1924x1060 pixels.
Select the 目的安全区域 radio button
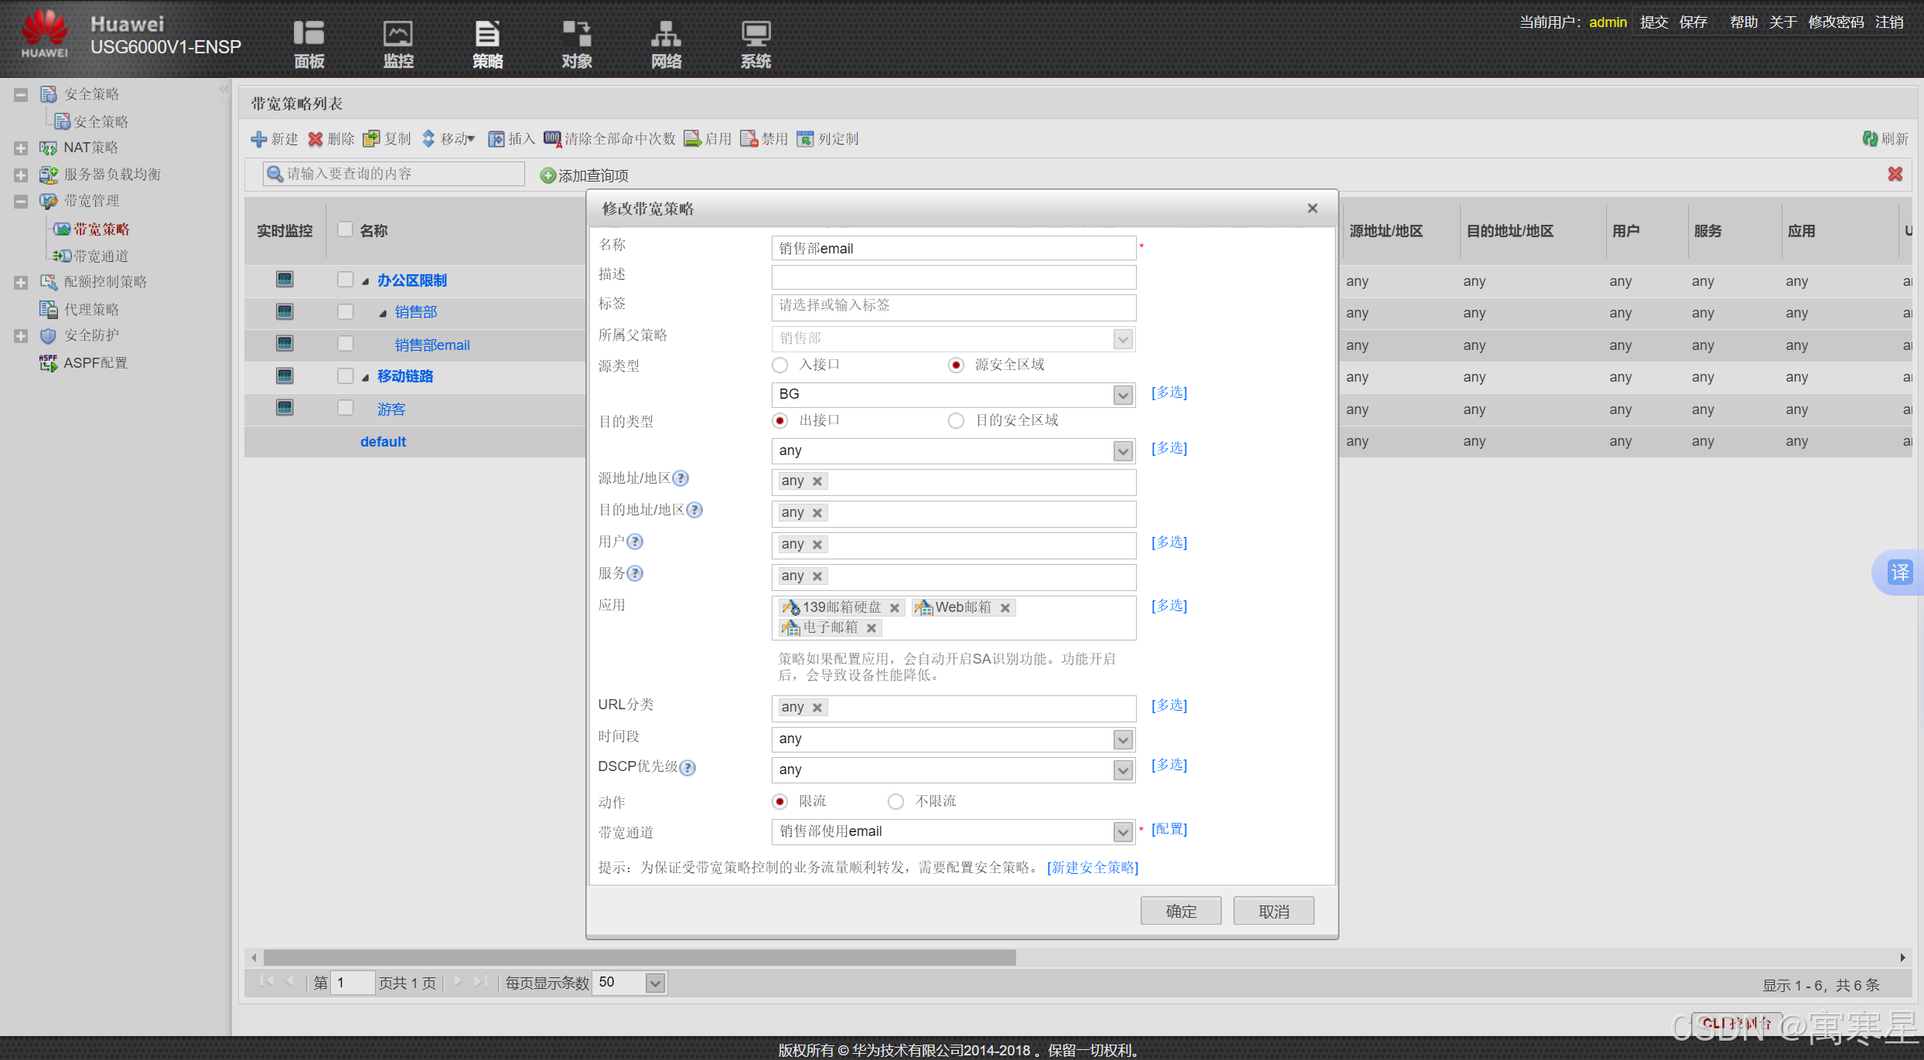[956, 420]
